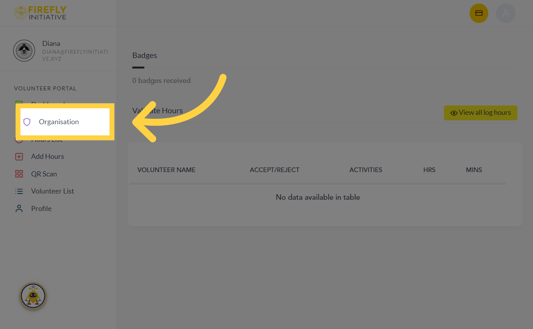
Task: Sort by Accept/Reject column header
Action: coord(275,170)
